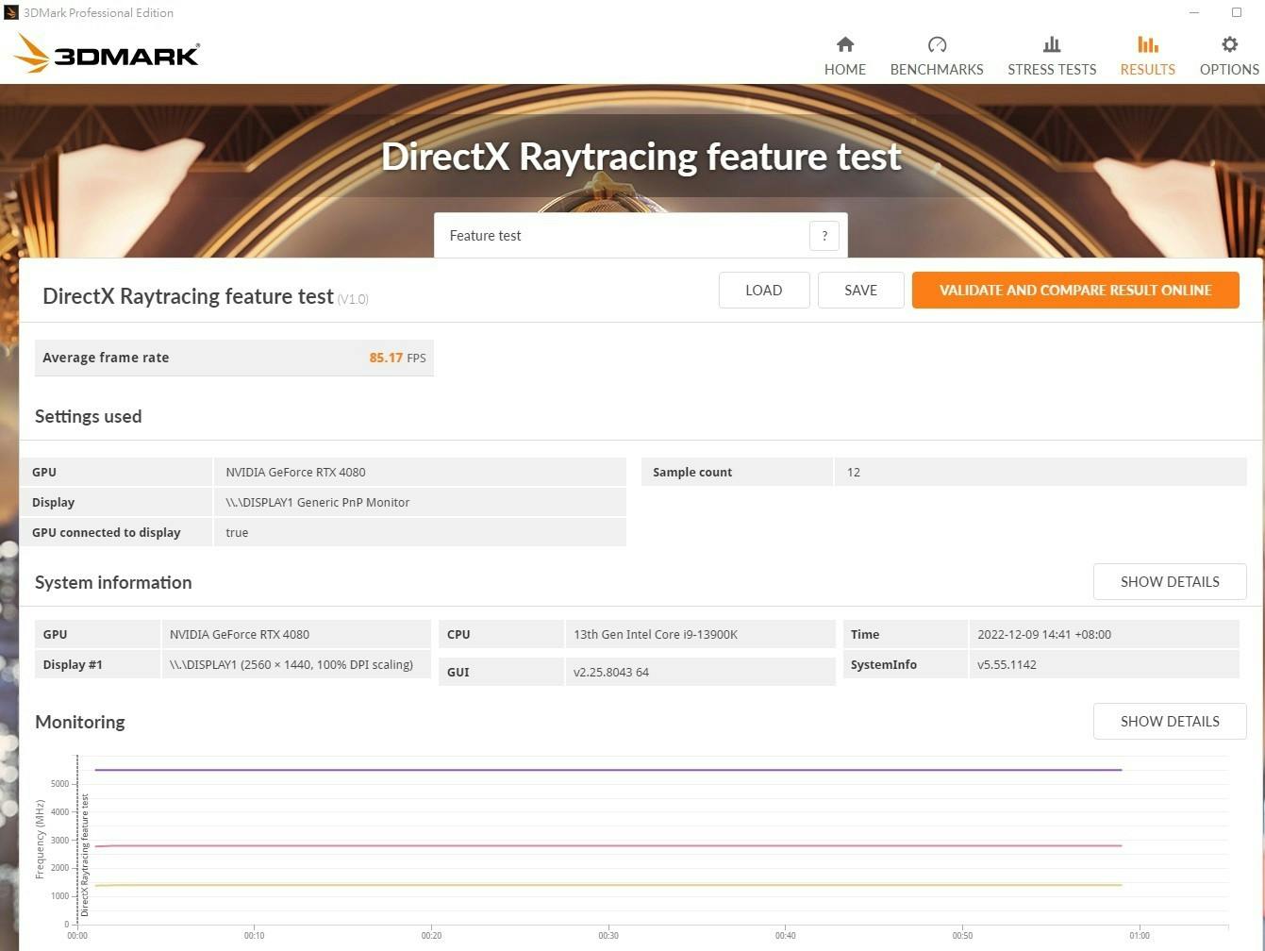
Task: Click the house icon above HOME
Action: click(x=845, y=44)
